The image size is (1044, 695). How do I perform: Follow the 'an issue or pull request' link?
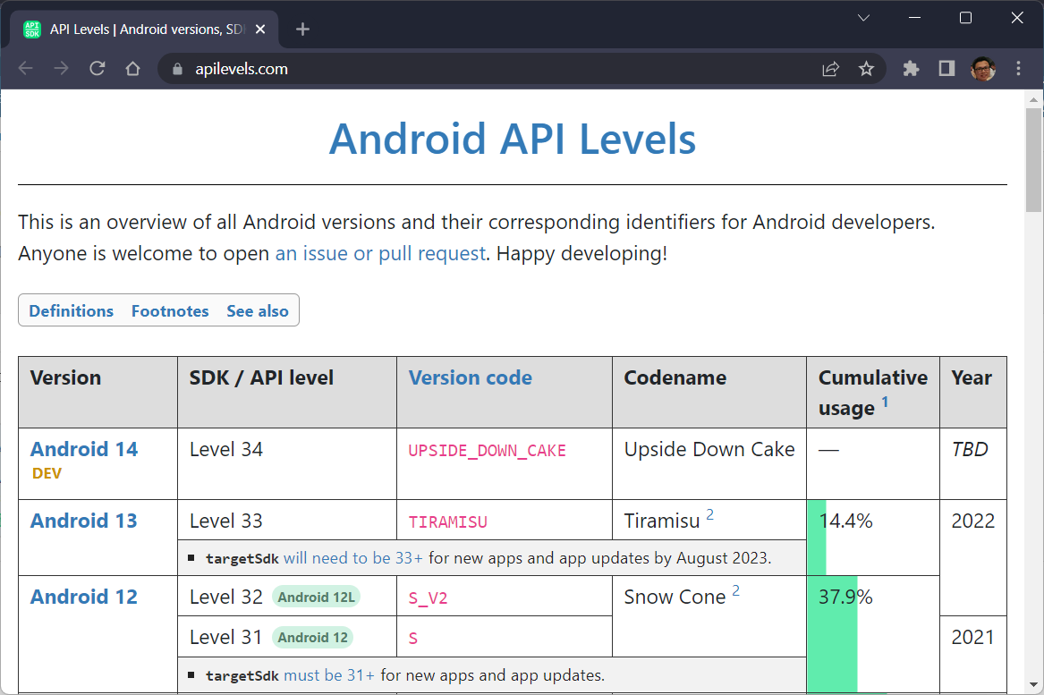pos(380,254)
